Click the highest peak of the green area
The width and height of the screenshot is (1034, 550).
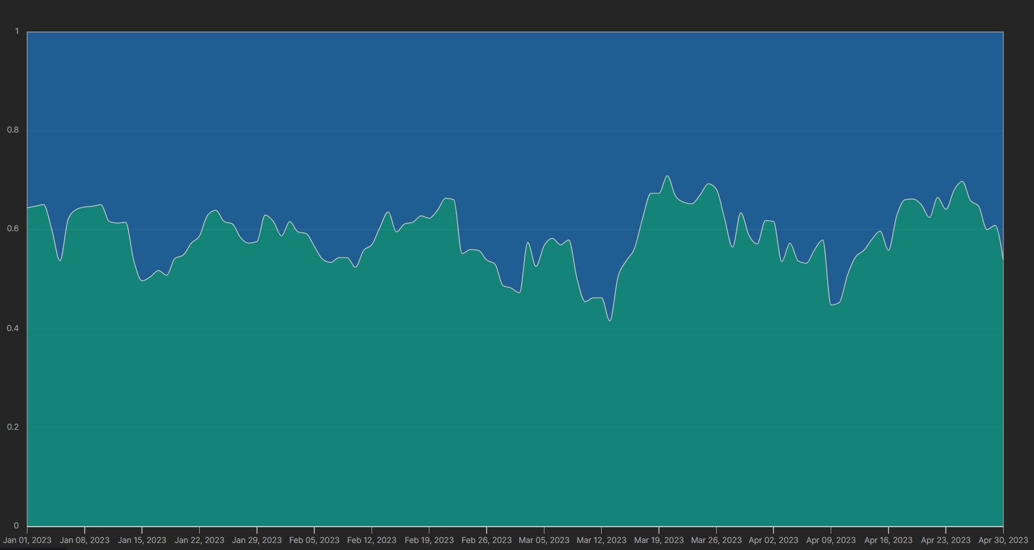coord(667,176)
